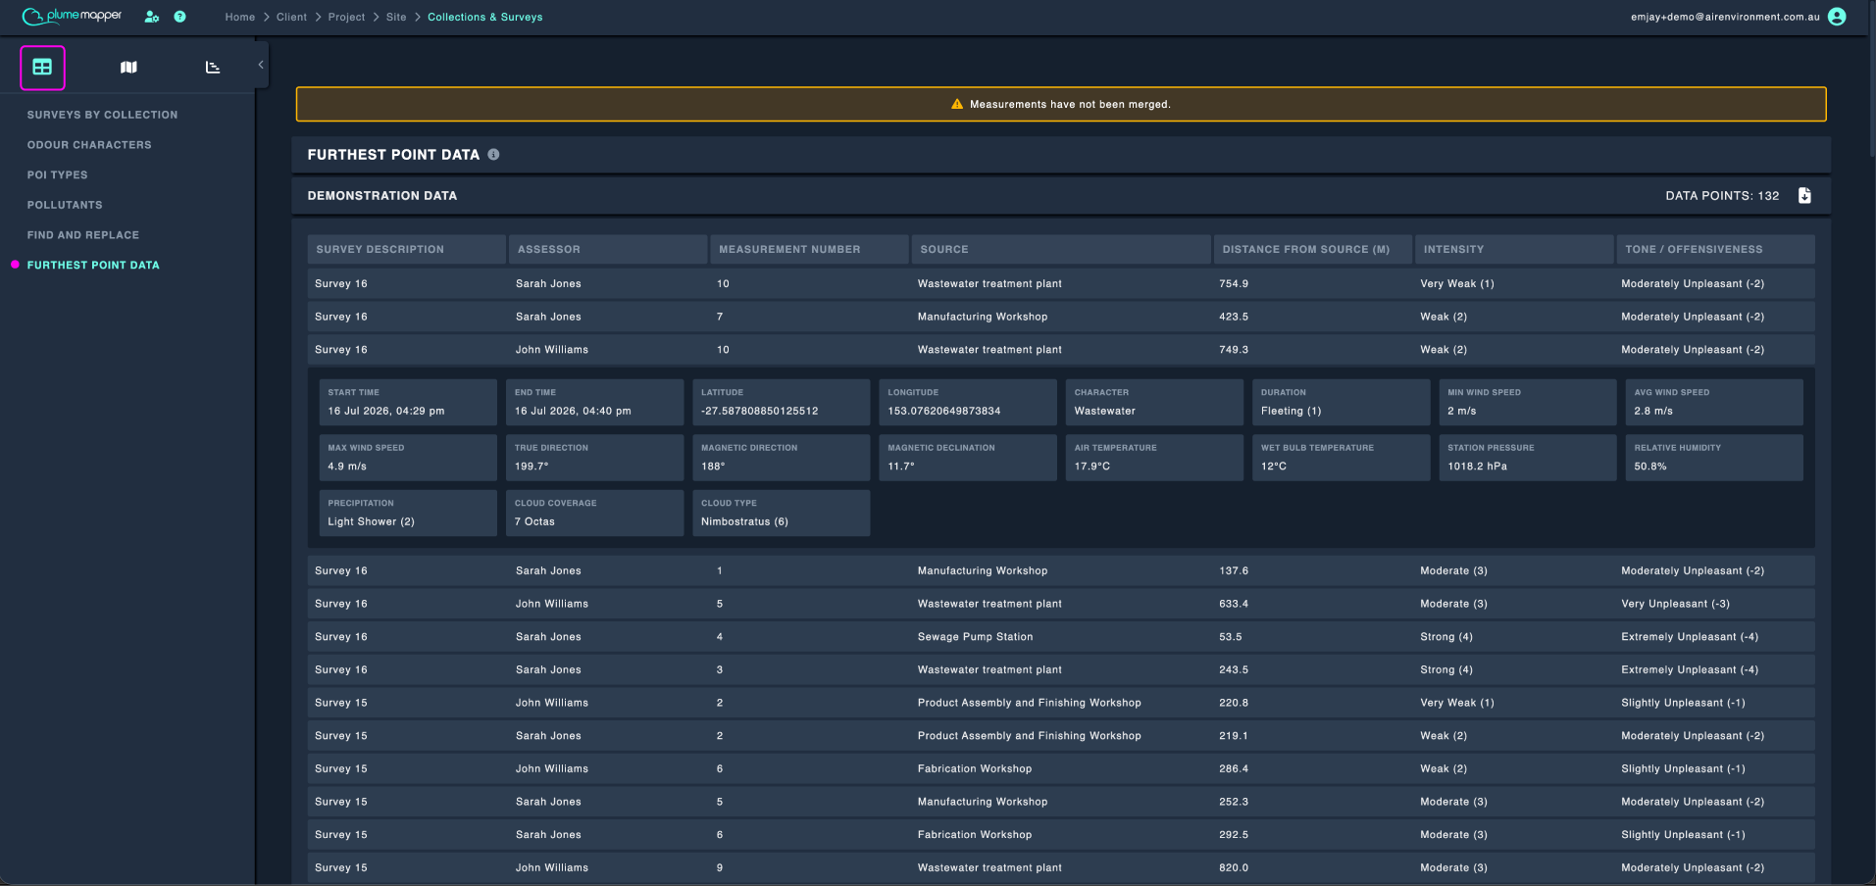
Task: Expand the row with distance 820.0
Action: (1061, 867)
